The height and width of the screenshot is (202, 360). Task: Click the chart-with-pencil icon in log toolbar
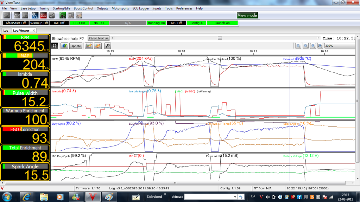pos(89,46)
